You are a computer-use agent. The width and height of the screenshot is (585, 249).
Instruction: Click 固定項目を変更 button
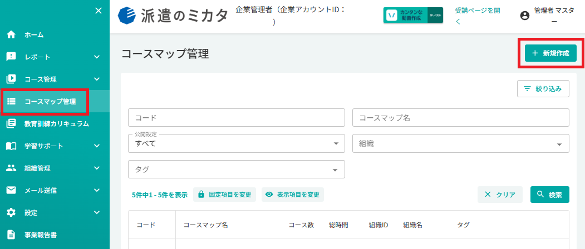(x=225, y=195)
